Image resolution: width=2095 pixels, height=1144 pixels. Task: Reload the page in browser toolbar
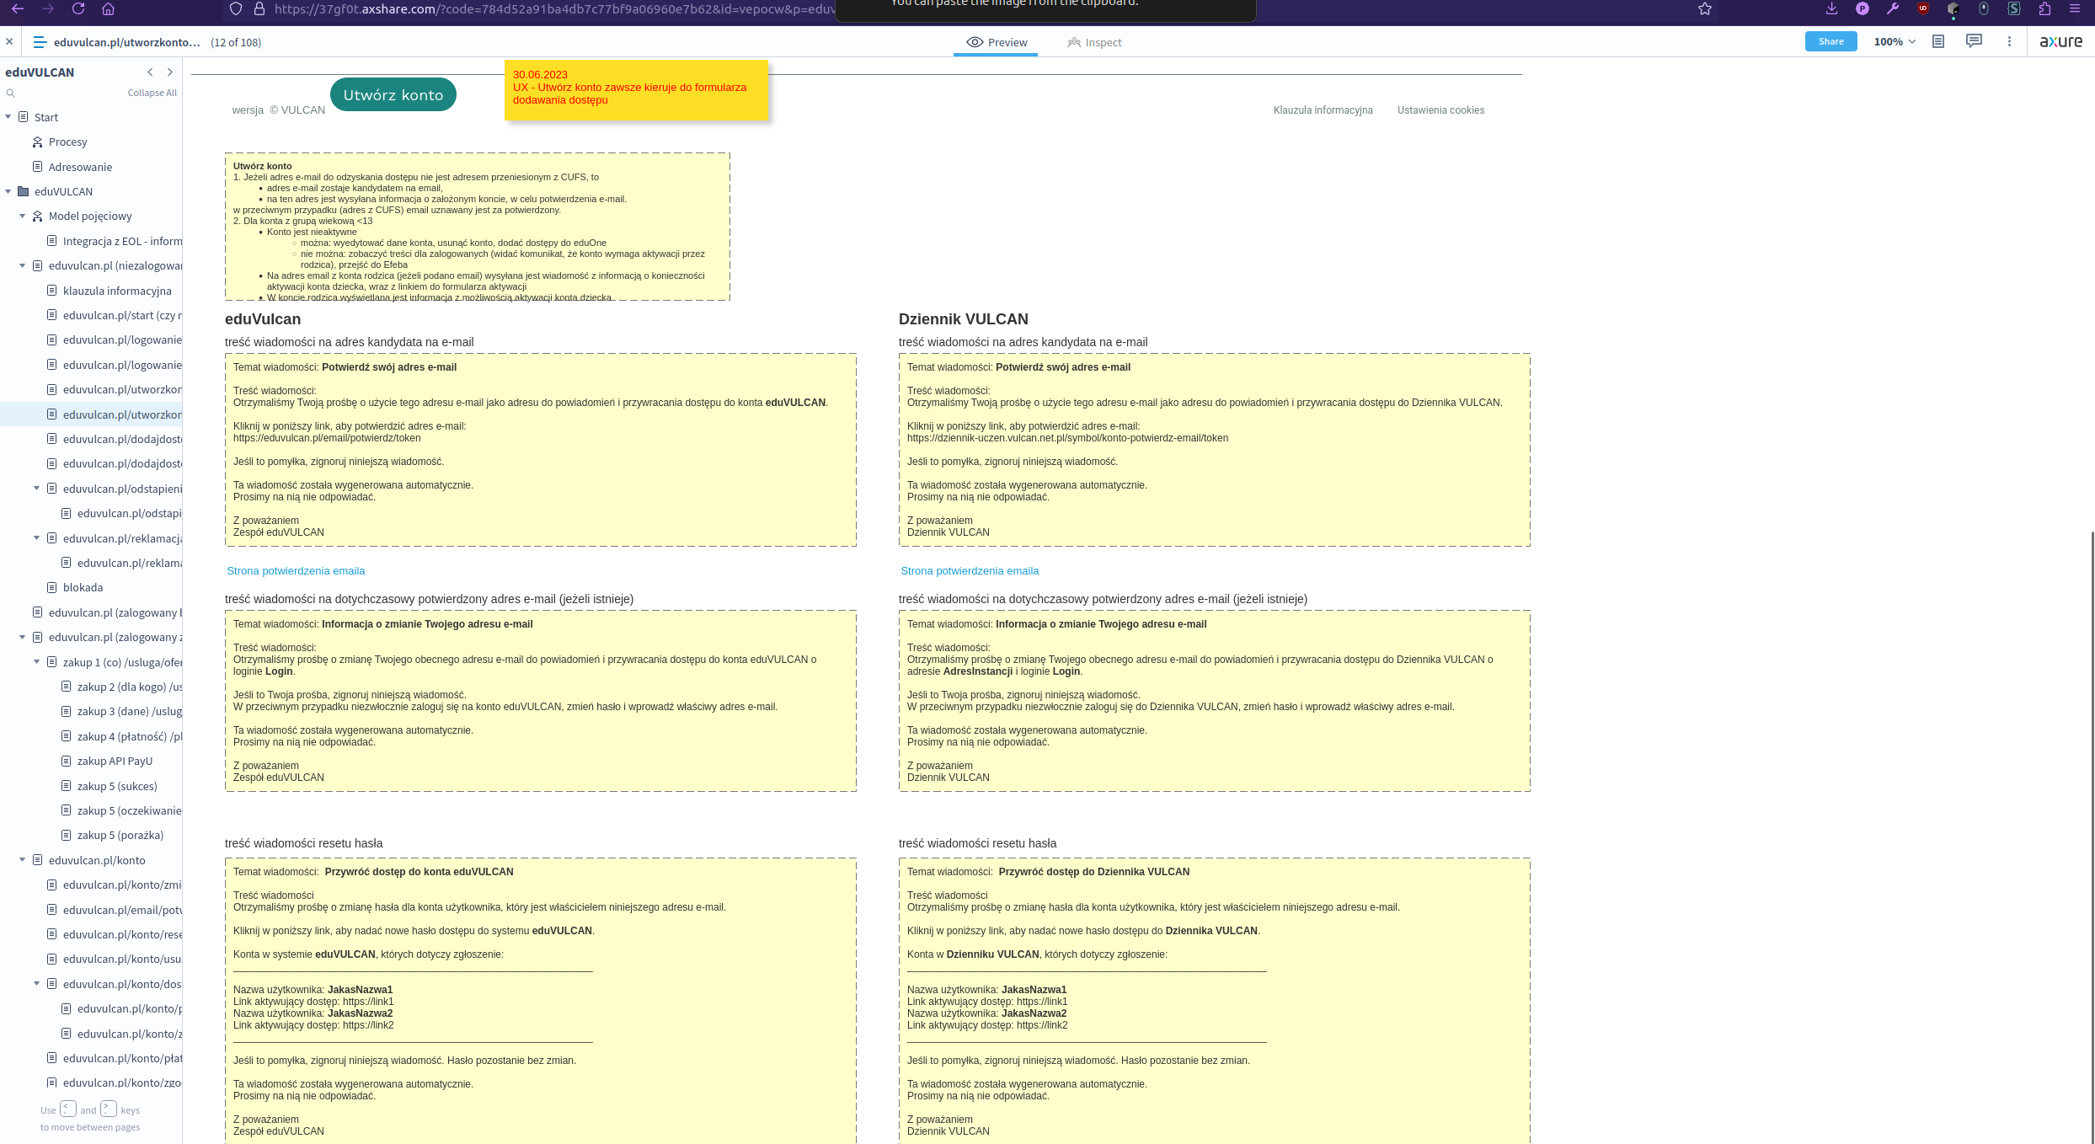tap(78, 8)
